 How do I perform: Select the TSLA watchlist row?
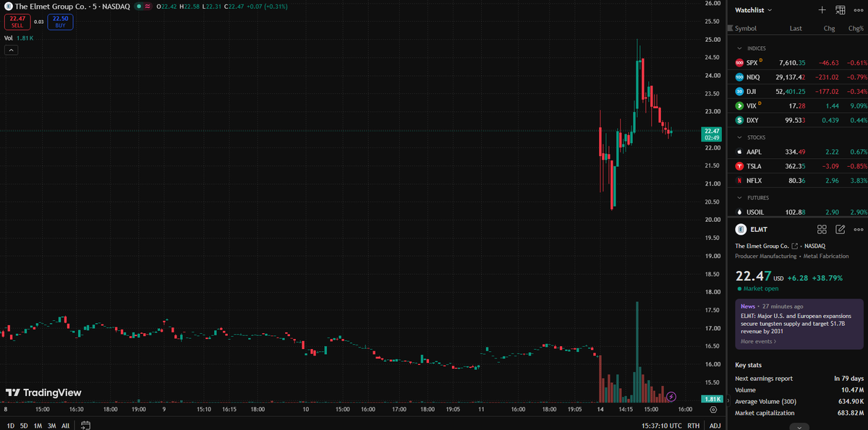[x=797, y=166]
